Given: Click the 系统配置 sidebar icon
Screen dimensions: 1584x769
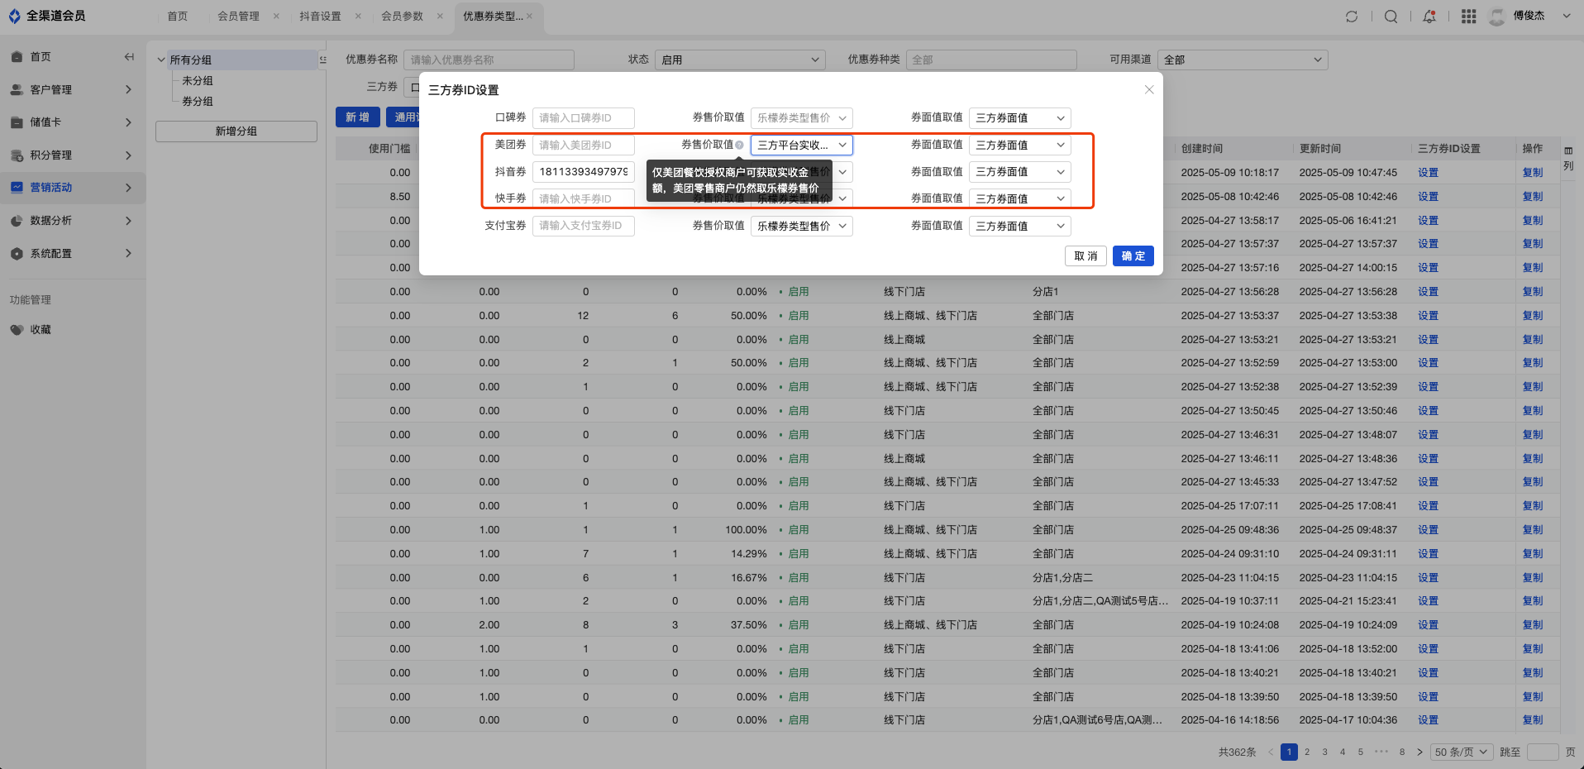Looking at the screenshot, I should pos(17,254).
